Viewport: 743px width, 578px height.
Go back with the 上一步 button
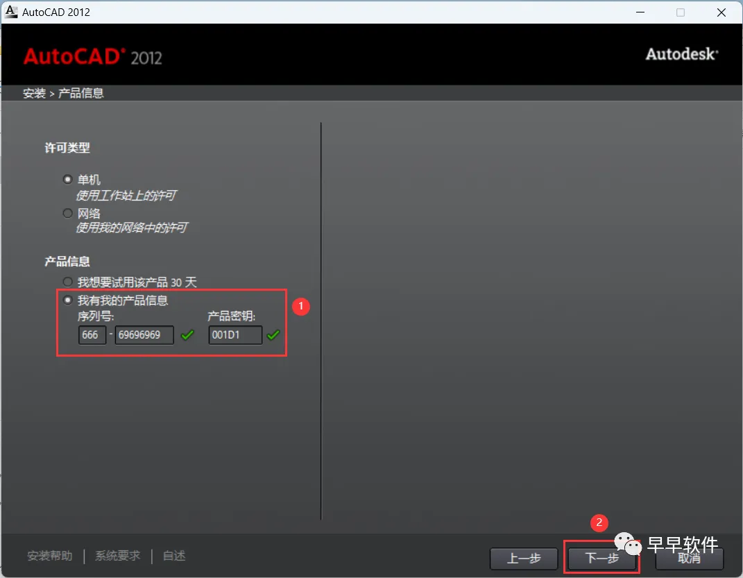(x=524, y=558)
